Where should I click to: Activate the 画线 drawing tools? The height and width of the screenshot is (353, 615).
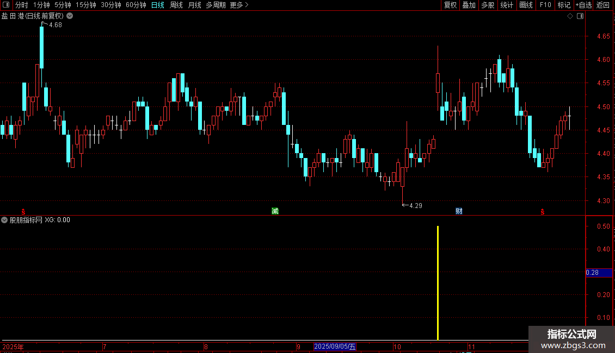(x=526, y=5)
